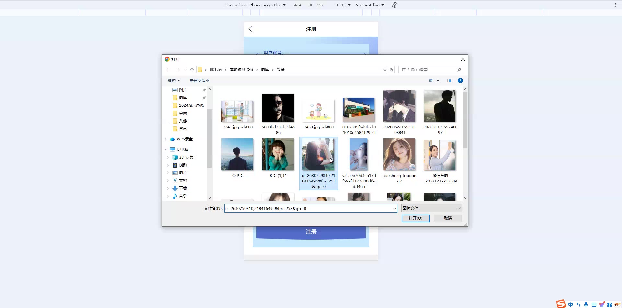Click the 打开(O) button

pos(415,218)
